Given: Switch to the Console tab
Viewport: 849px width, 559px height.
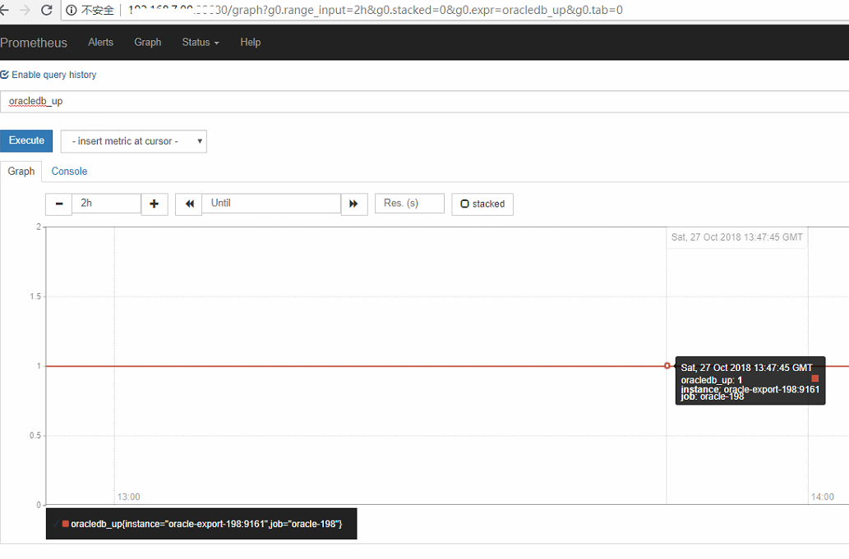Looking at the screenshot, I should pyautogui.click(x=69, y=172).
